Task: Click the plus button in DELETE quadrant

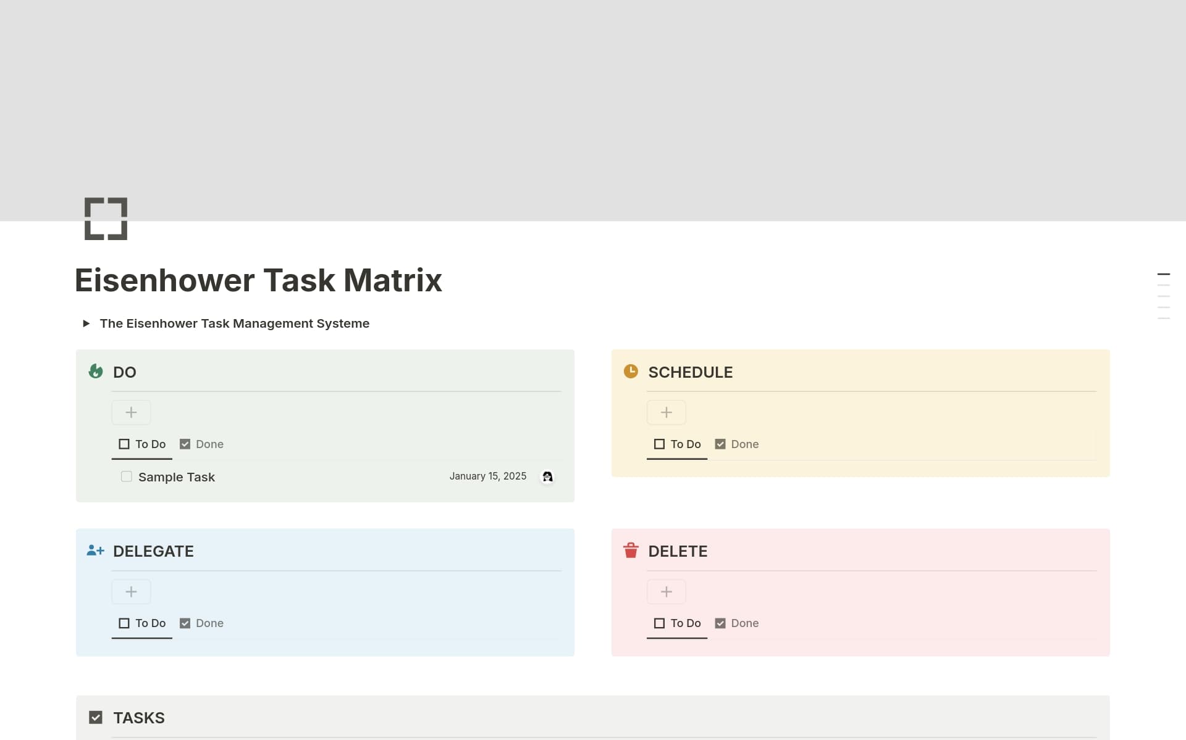Action: tap(666, 591)
